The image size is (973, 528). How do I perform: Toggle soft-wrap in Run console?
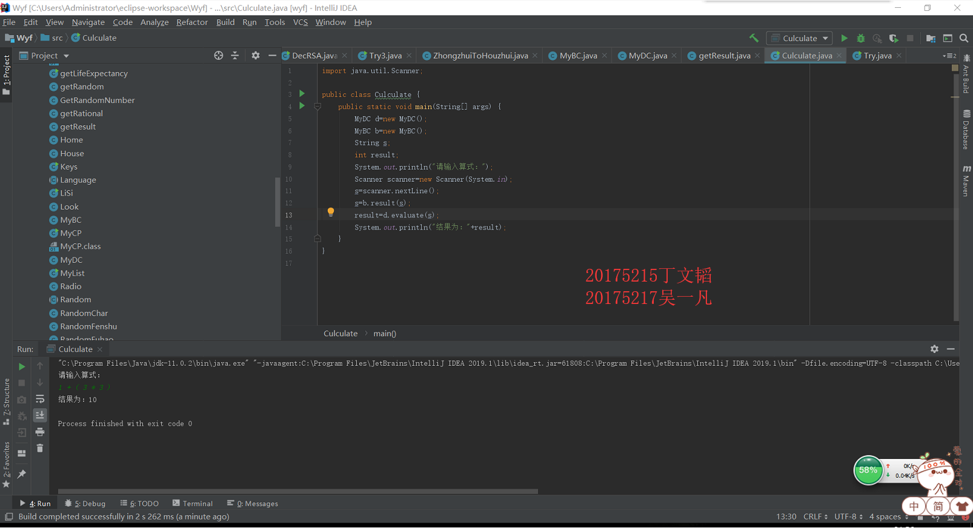40,399
